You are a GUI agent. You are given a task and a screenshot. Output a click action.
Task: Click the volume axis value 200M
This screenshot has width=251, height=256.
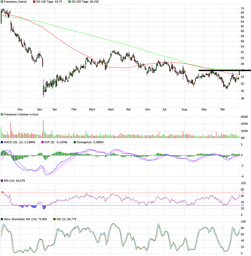click(x=244, y=131)
